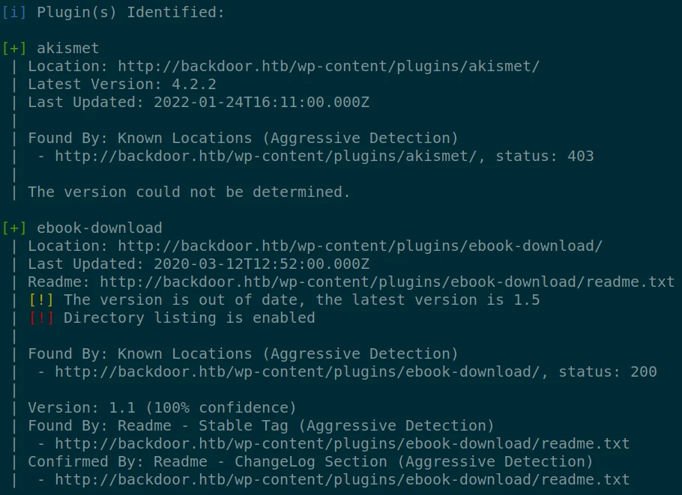
Task: Open the readme.txt URL under Stable Tag detection
Action: point(342,444)
